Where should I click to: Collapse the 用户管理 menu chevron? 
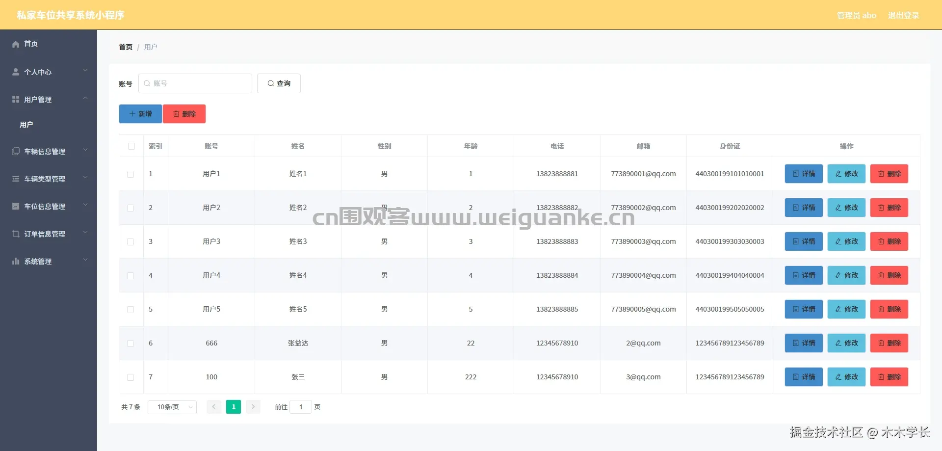85,98
